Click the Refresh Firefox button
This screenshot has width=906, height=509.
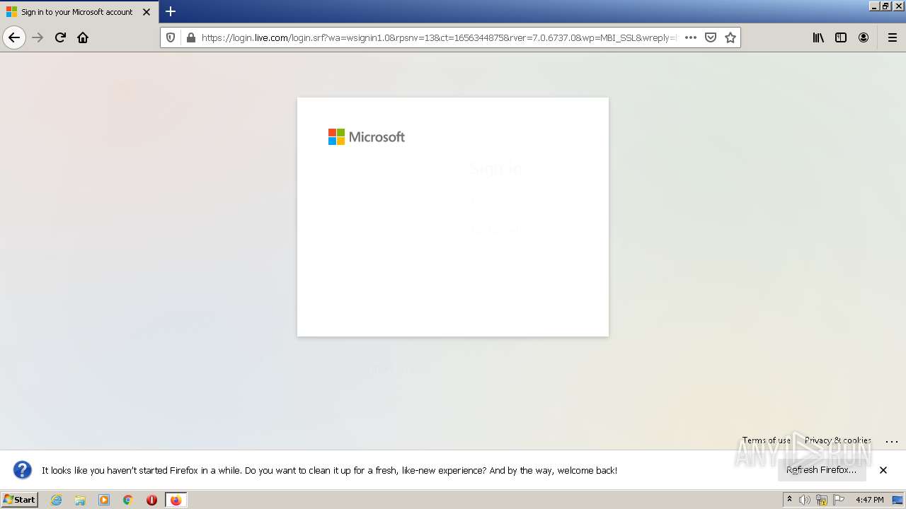(x=822, y=470)
